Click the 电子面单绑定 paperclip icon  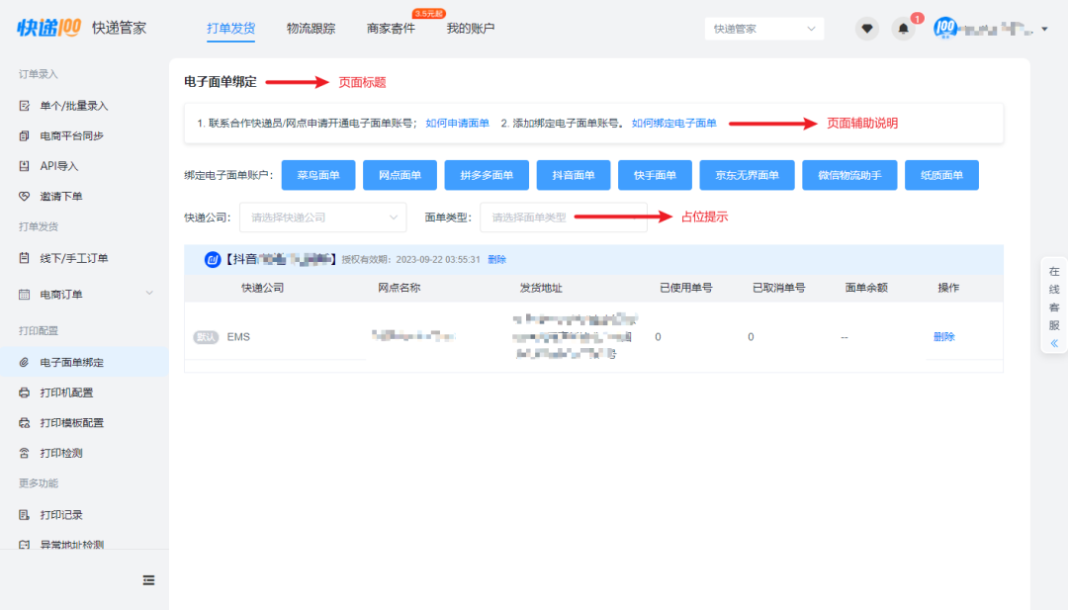pyautogui.click(x=25, y=362)
